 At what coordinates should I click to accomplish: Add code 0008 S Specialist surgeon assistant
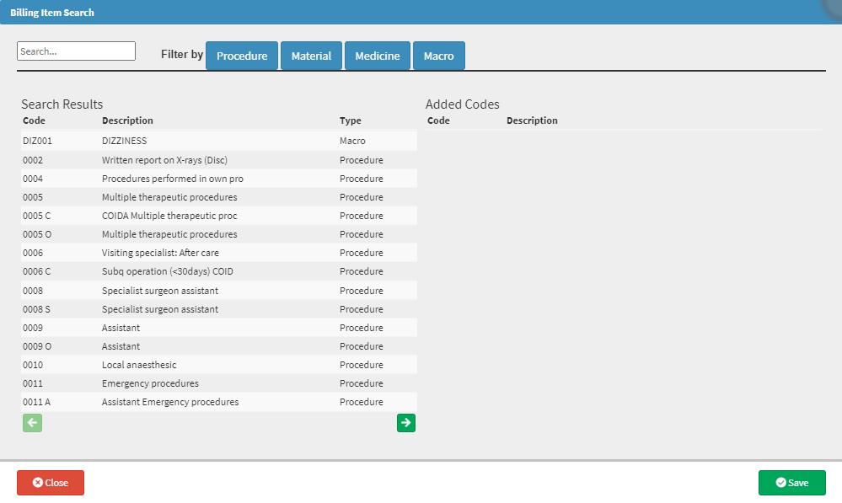(x=159, y=309)
